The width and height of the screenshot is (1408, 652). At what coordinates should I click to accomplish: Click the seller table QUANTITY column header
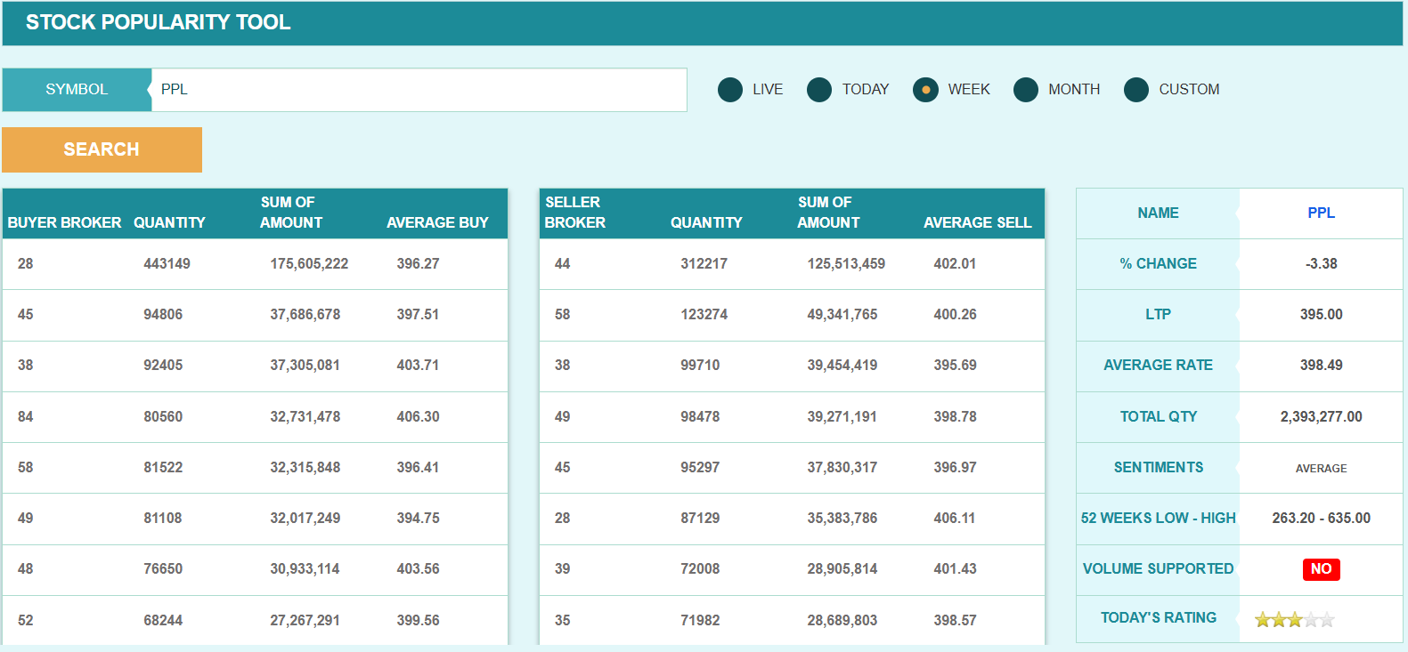point(706,222)
